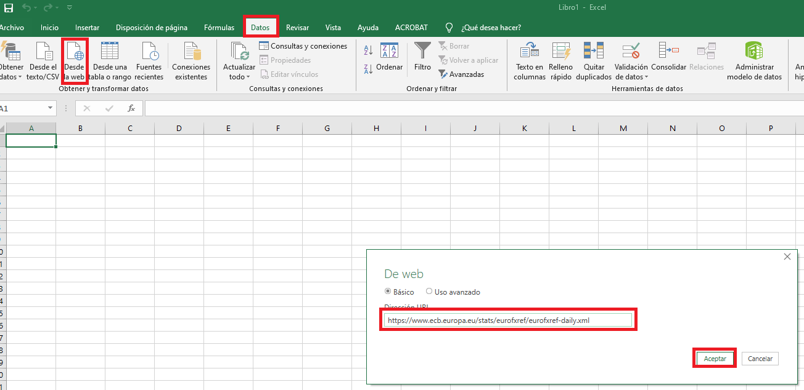Viewport: 804px width, 390px height.
Task: Expand the Validación de datos dropdown
Action: point(646,78)
